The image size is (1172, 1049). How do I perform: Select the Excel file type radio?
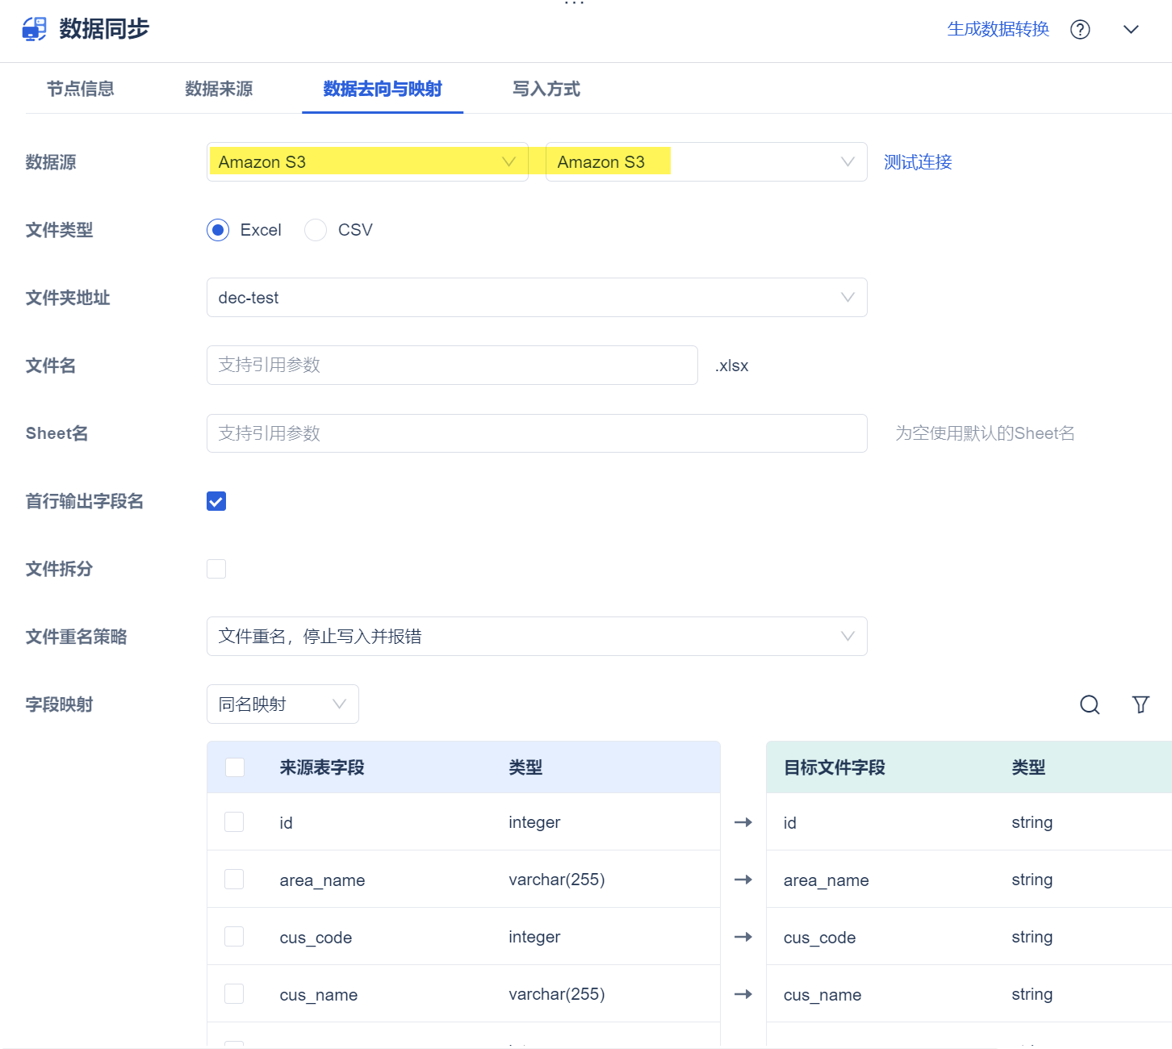tap(218, 230)
